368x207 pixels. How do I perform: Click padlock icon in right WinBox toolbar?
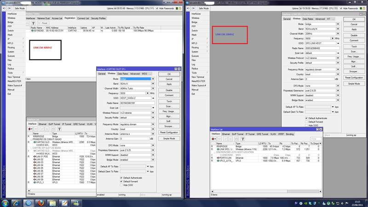[364, 8]
